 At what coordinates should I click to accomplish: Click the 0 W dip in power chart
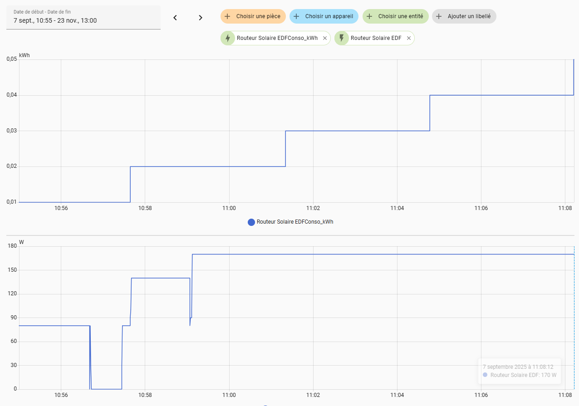tap(106, 388)
